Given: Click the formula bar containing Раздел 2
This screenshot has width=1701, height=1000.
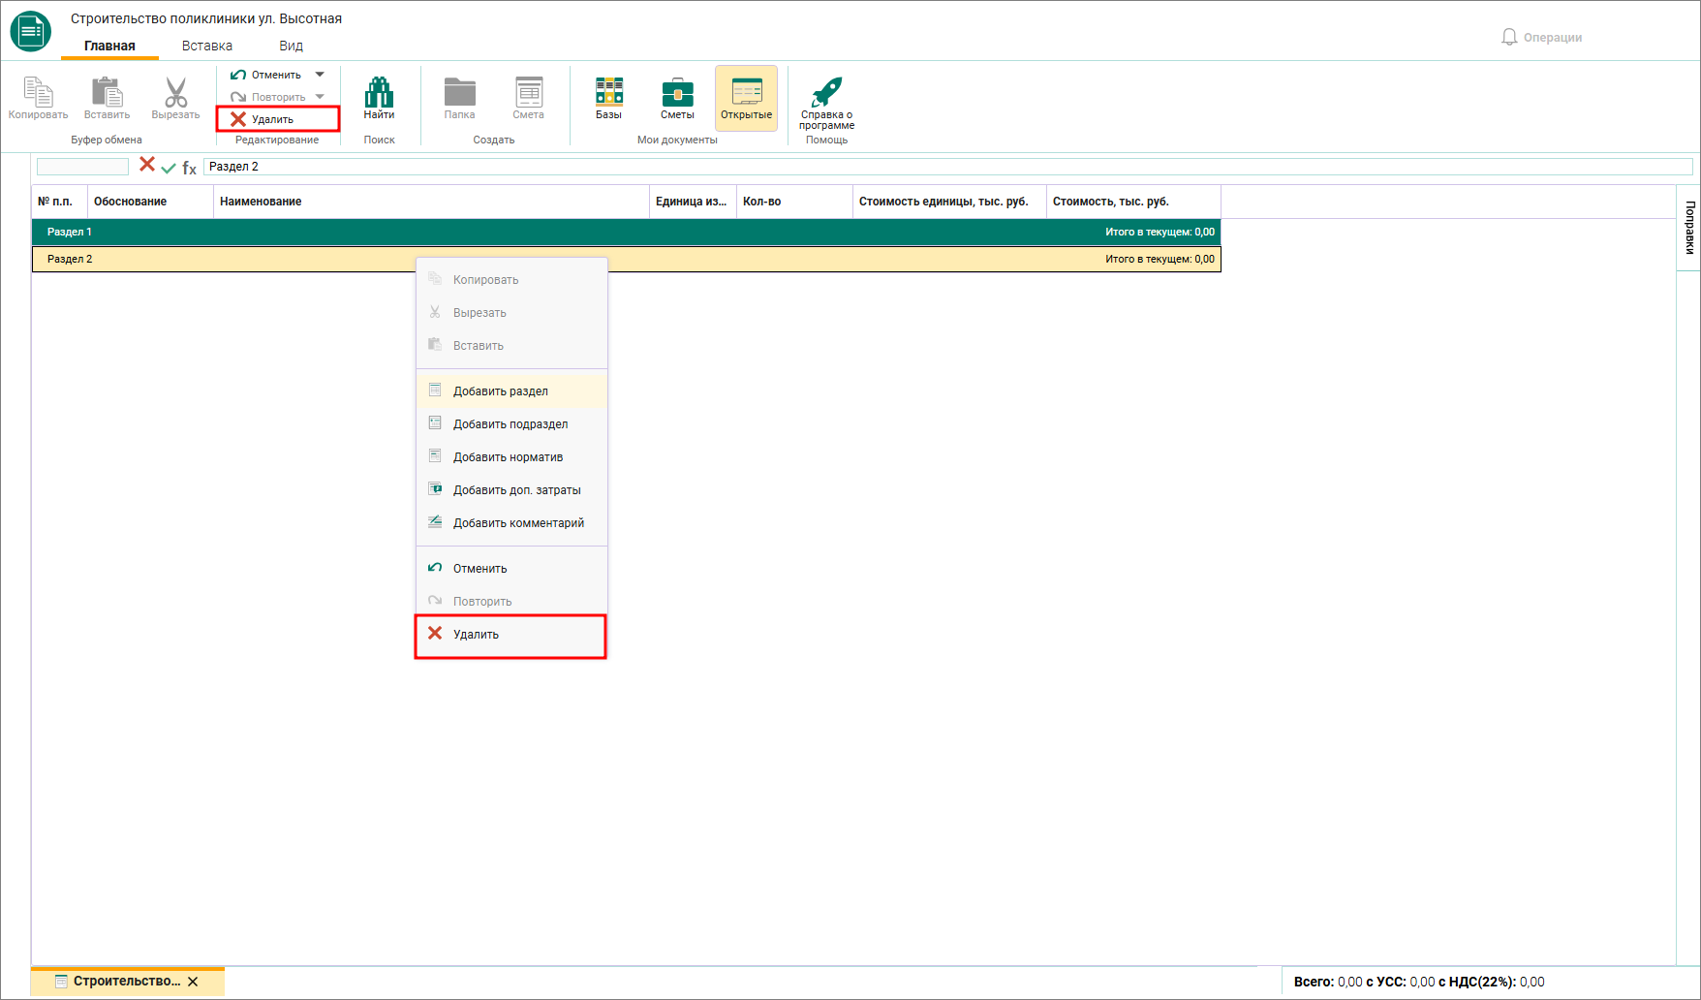Looking at the screenshot, I should [947, 167].
